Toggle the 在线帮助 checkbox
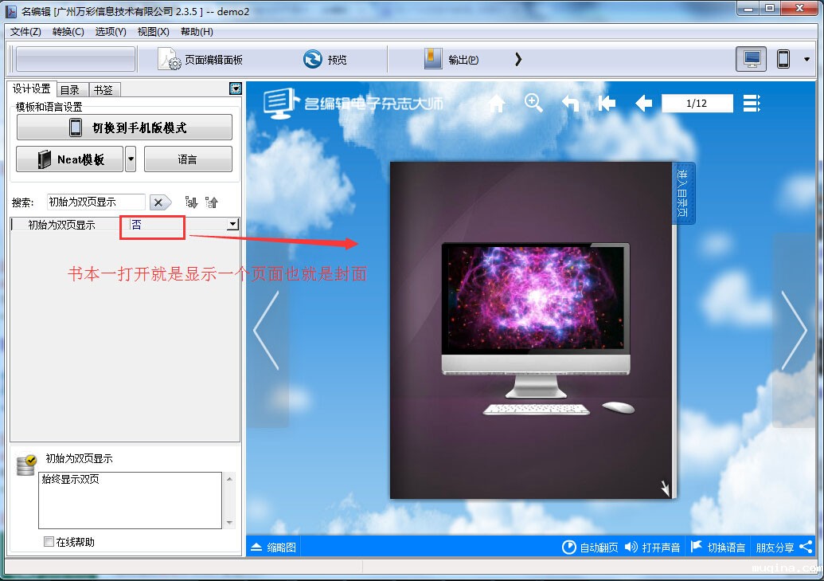824x581 pixels. pyautogui.click(x=49, y=542)
